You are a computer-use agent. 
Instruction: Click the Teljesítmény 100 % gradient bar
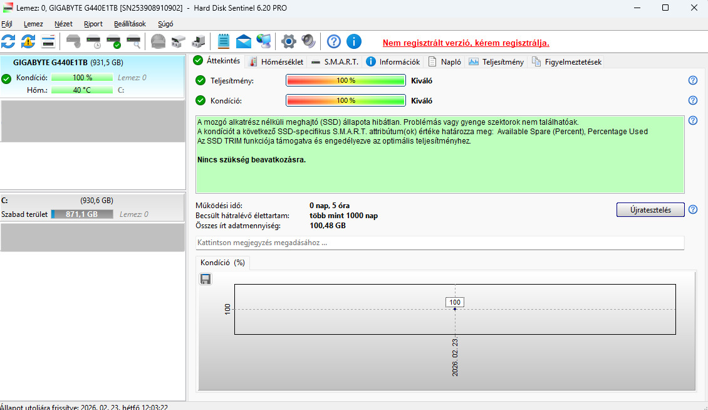pyautogui.click(x=346, y=80)
